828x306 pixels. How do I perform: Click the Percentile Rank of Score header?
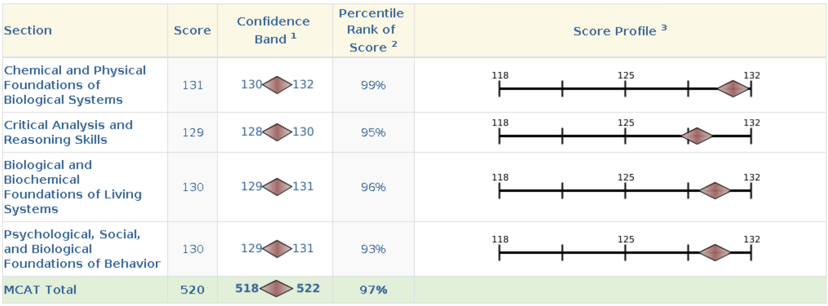point(371,30)
